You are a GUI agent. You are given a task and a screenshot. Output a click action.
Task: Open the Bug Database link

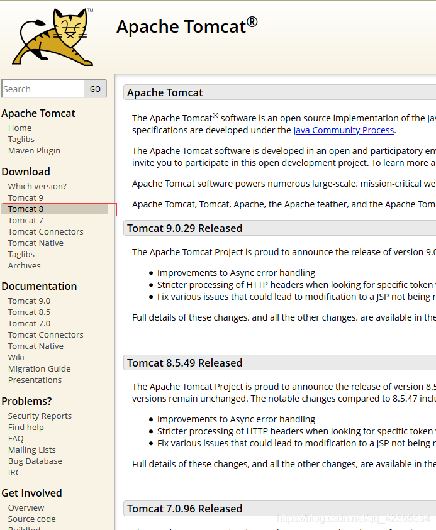pos(35,461)
